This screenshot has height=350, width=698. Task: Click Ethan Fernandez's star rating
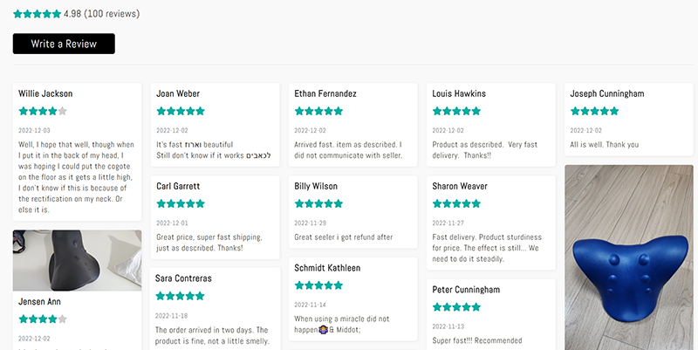[x=318, y=111]
